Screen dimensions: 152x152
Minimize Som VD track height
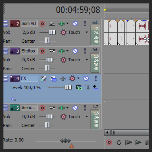tap(6, 22)
